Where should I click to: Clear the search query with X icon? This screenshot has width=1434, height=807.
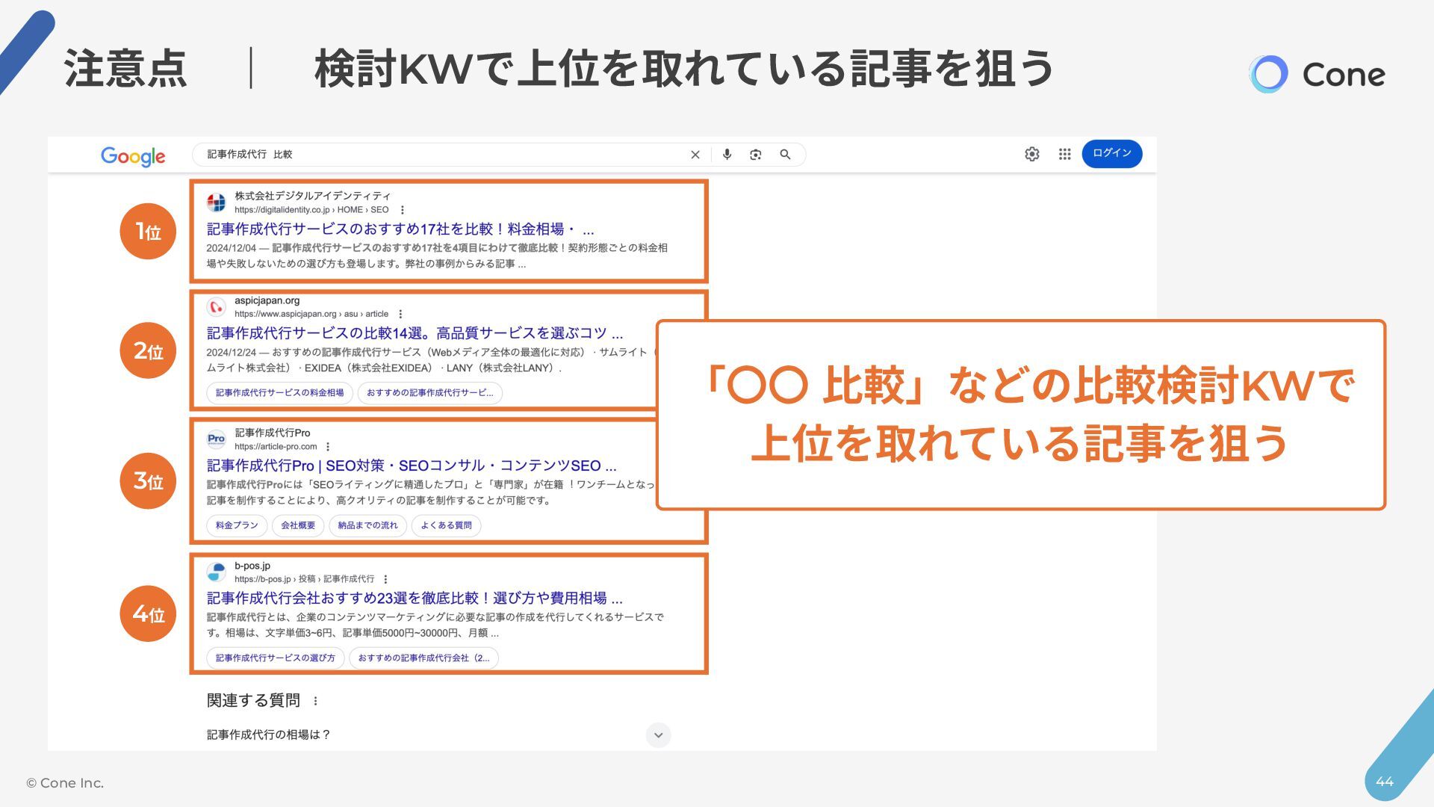[695, 155]
